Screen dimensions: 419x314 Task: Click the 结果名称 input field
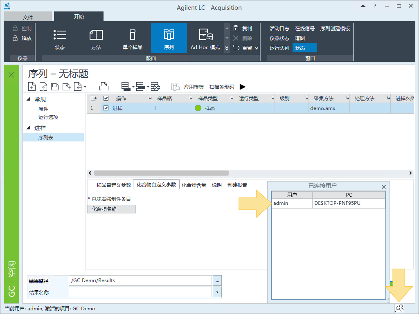point(140,292)
